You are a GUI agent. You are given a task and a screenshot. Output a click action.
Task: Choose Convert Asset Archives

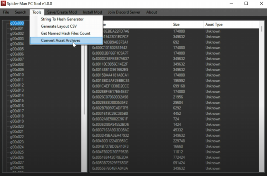pos(66,41)
